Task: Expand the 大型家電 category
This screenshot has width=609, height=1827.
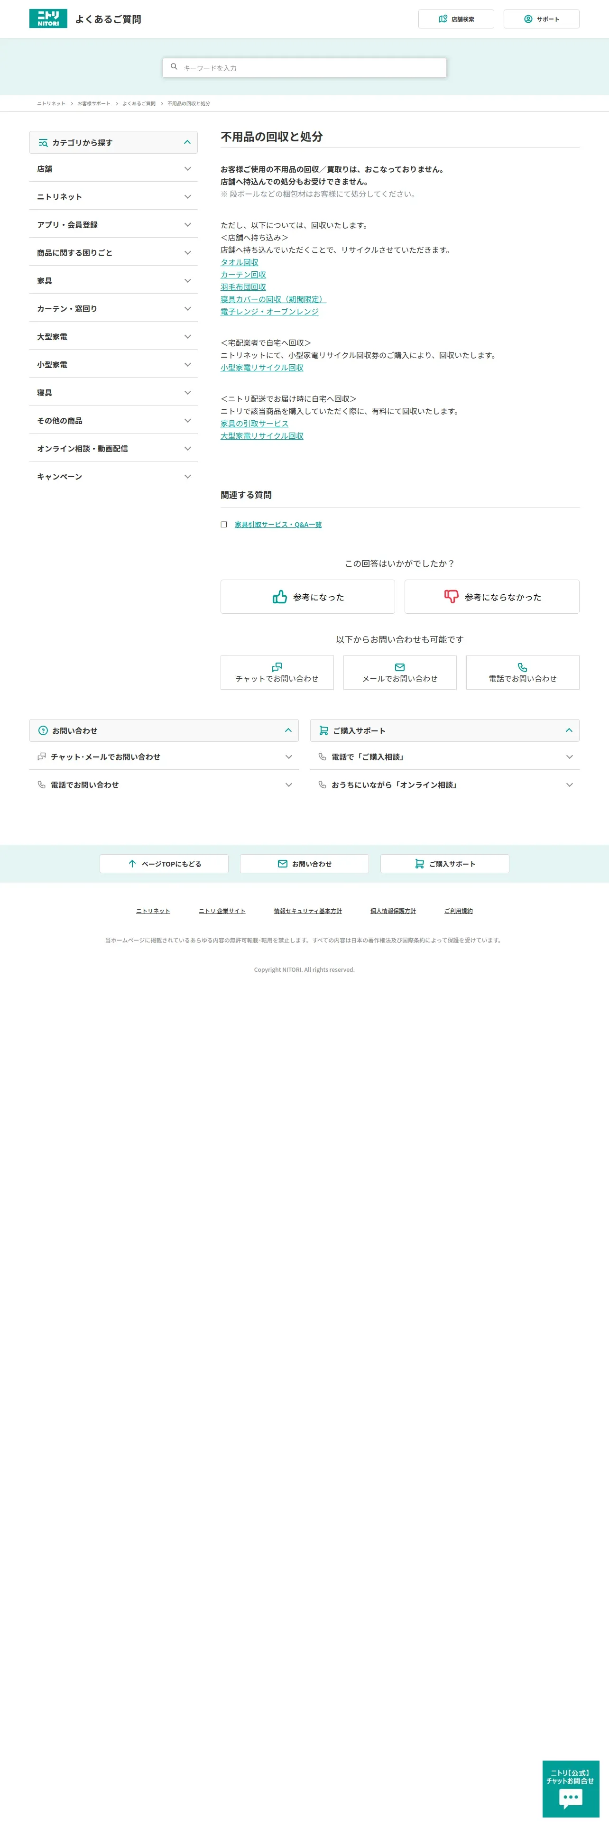Action: pos(113,336)
